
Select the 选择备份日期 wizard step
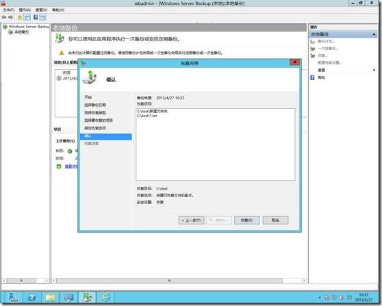tap(95, 105)
